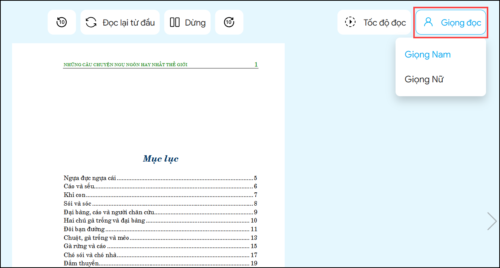Pause reading with the Dừng button
This screenshot has height=268, width=500.
(187, 22)
